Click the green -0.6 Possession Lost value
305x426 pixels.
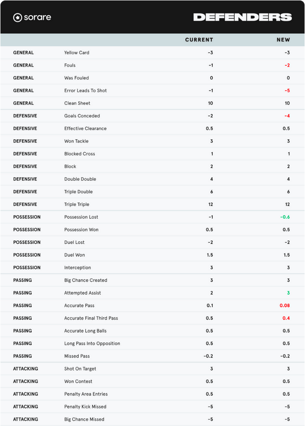coord(285,217)
